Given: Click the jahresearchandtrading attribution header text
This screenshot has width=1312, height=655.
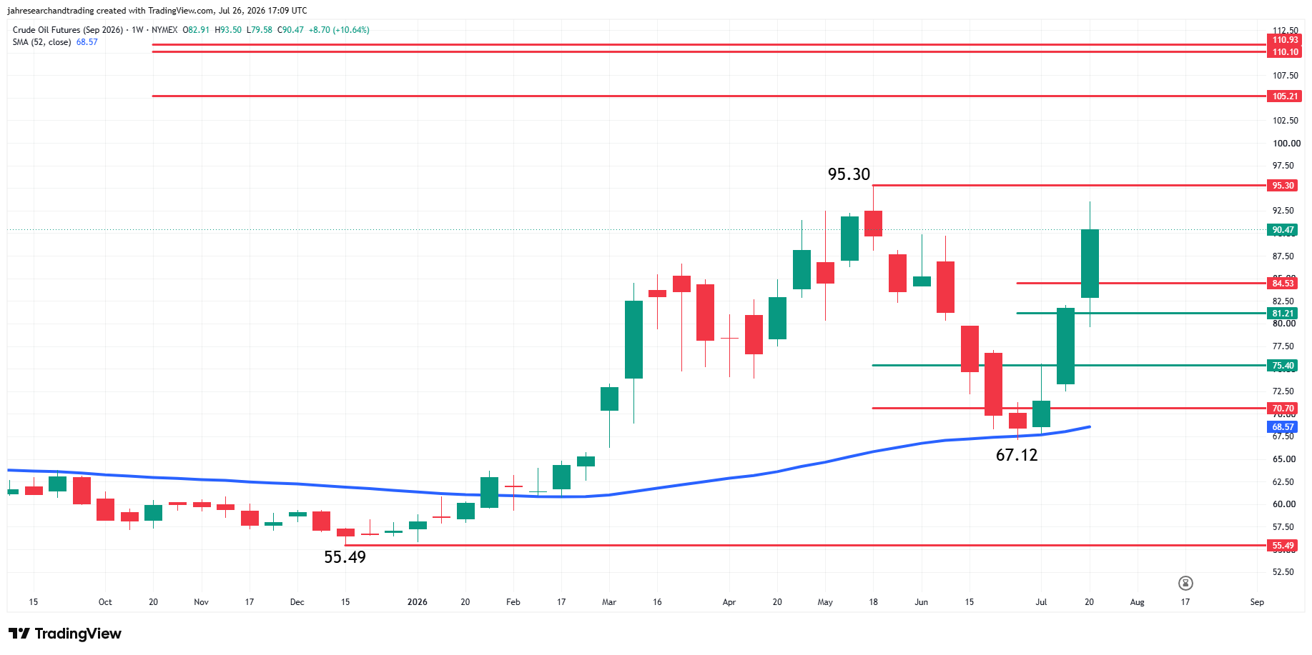Looking at the screenshot, I should click(x=157, y=11).
